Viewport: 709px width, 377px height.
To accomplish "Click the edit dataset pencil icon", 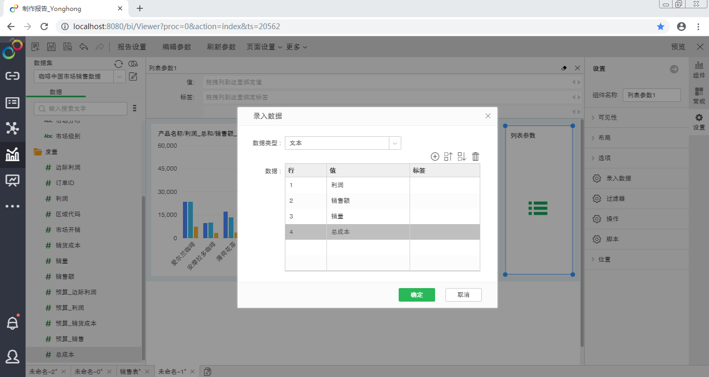I will [x=133, y=77].
